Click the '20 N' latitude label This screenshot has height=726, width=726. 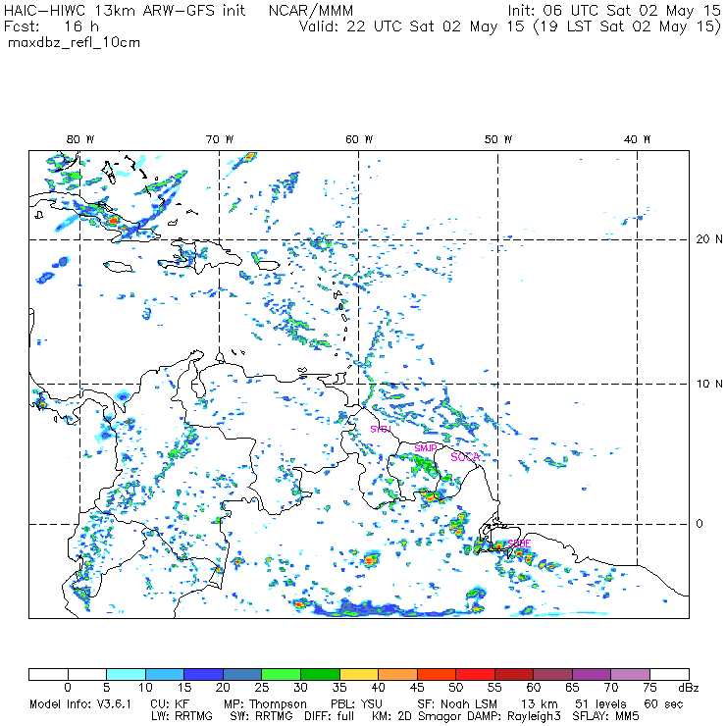pos(709,239)
